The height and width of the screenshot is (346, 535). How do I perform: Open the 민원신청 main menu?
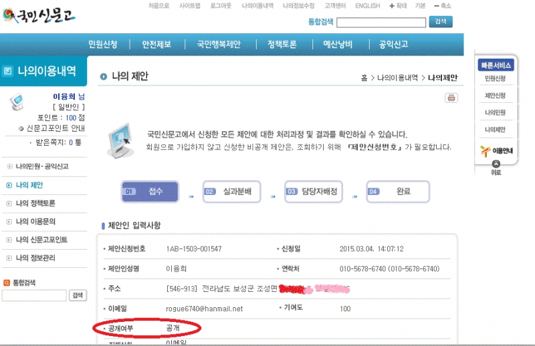click(x=102, y=45)
